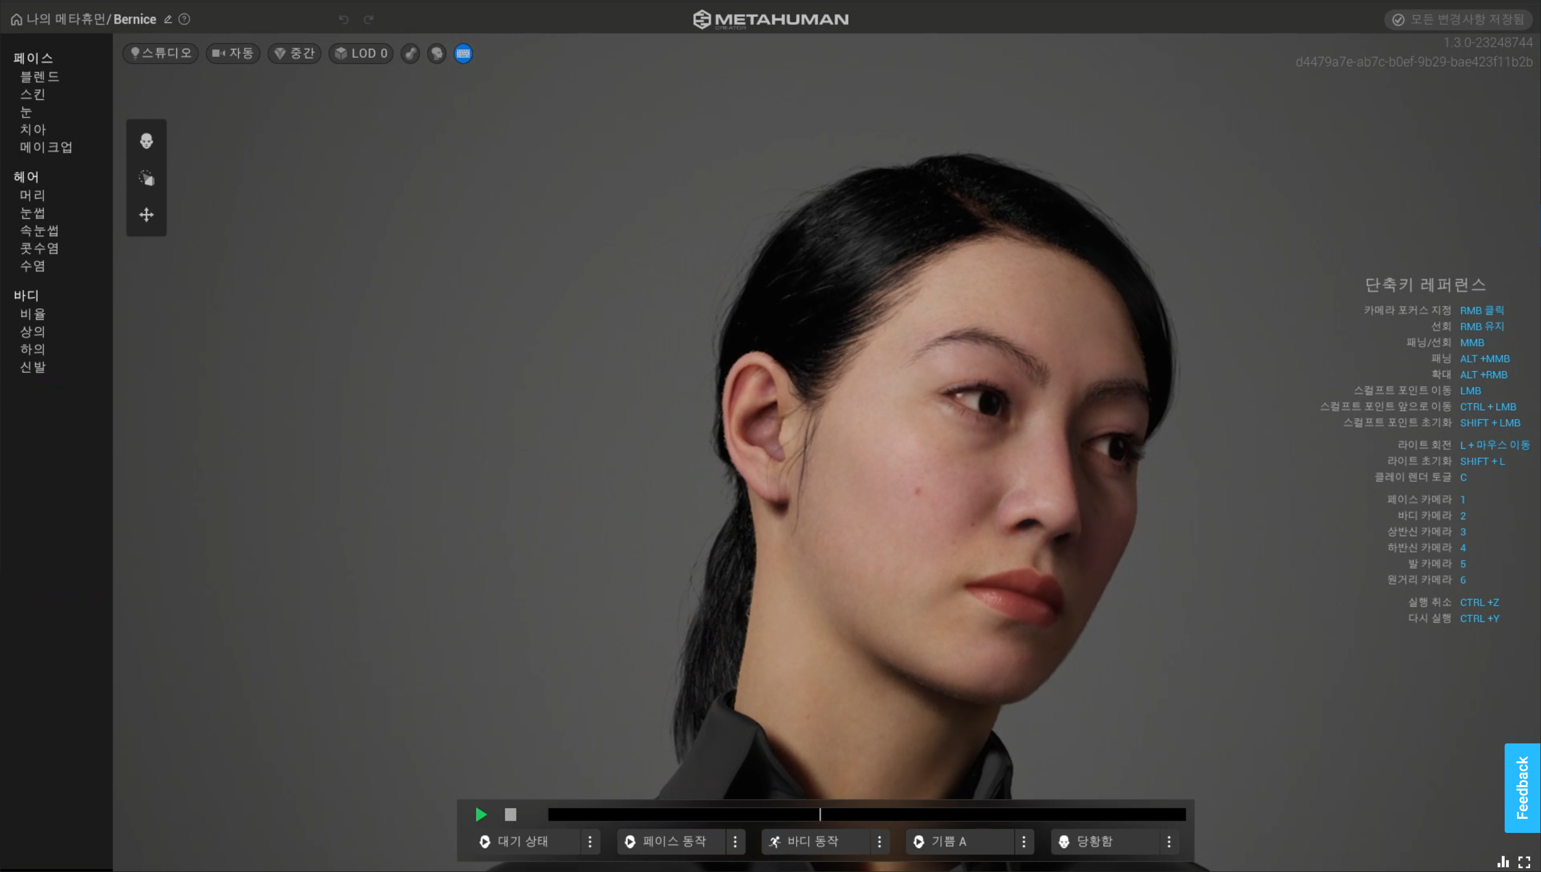
Task: Select 스킨 in face menu
Action: click(x=33, y=94)
